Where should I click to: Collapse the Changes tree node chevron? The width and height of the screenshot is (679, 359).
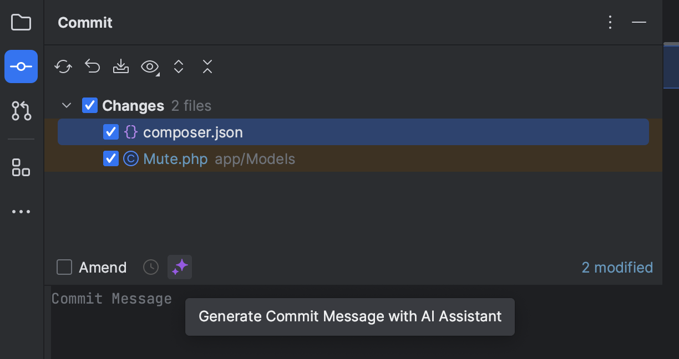click(67, 105)
